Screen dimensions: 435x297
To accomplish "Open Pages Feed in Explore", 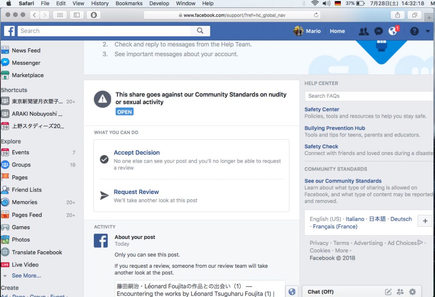I will (27, 215).
